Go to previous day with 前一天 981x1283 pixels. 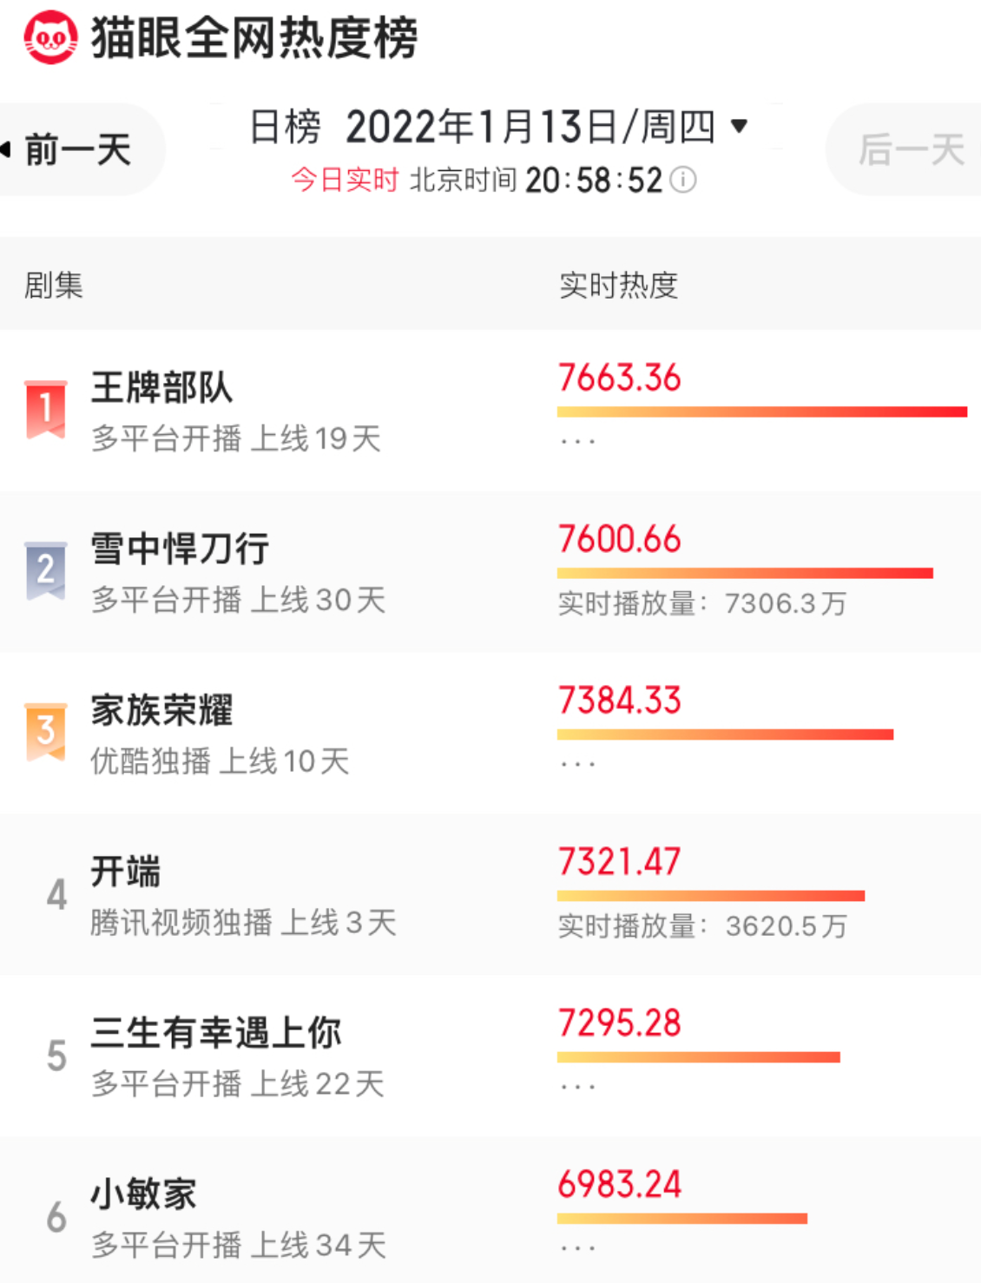point(78,149)
